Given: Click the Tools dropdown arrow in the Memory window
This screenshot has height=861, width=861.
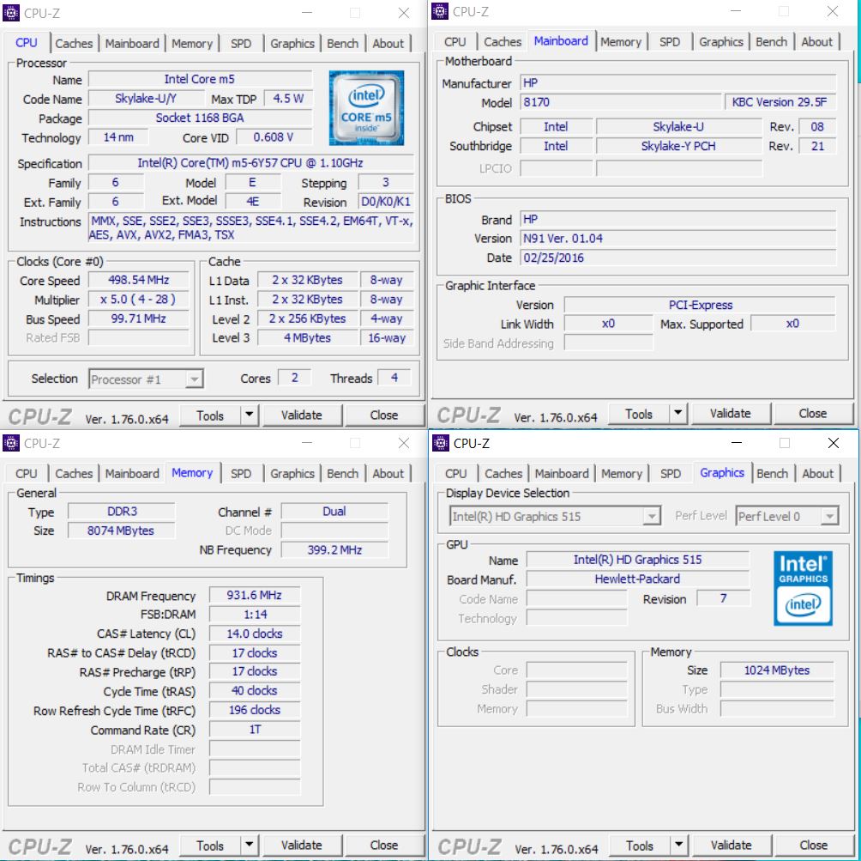Looking at the screenshot, I should coord(249,846).
